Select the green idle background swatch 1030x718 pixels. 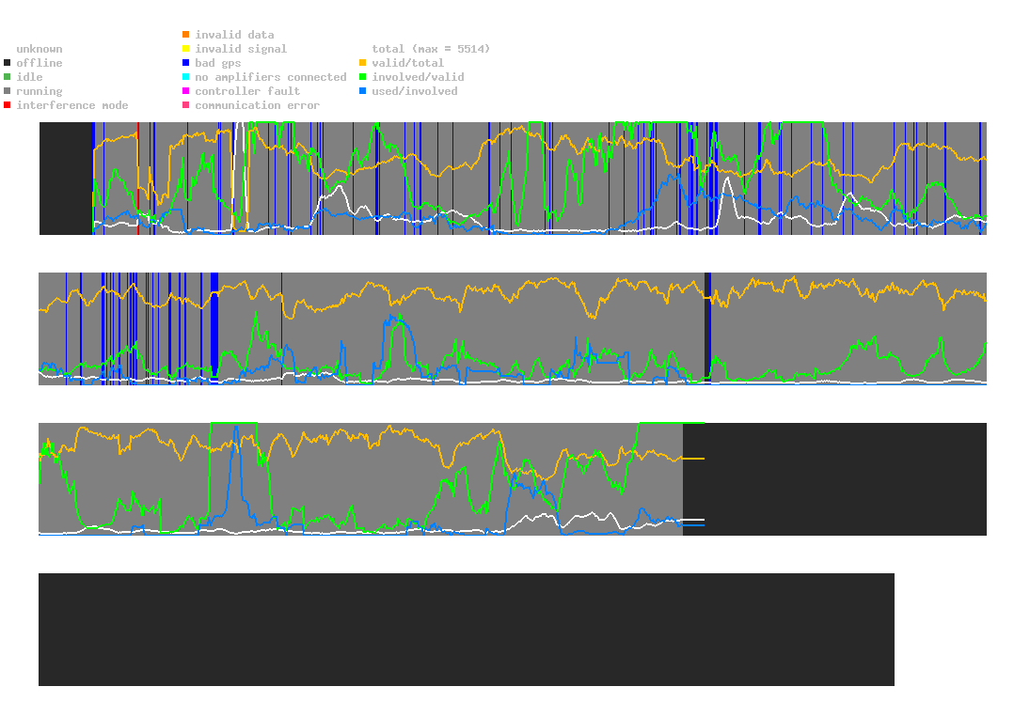click(8, 77)
